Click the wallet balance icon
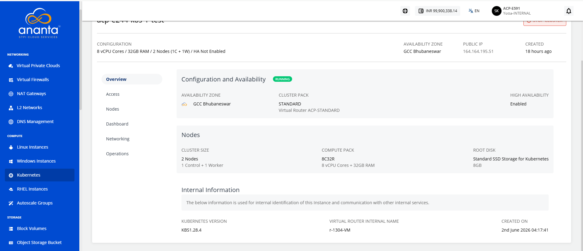The width and height of the screenshot is (583, 251). click(x=421, y=11)
